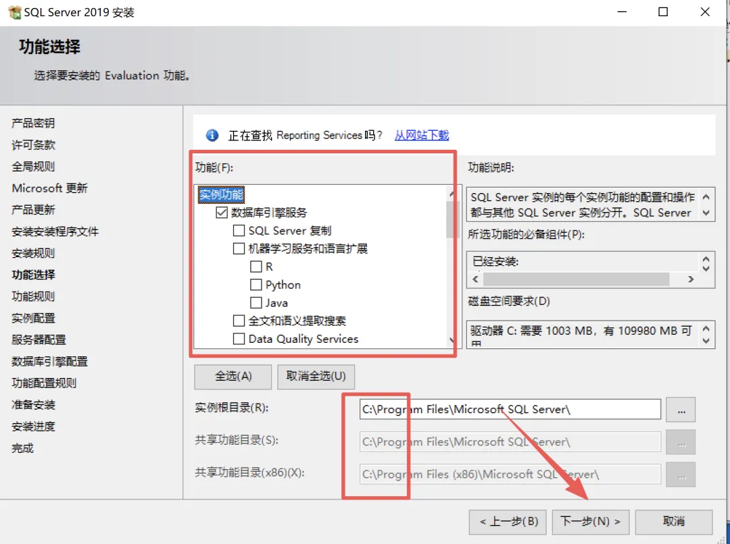Select the 安装规则 sidebar step
730x544 pixels.
(x=33, y=253)
